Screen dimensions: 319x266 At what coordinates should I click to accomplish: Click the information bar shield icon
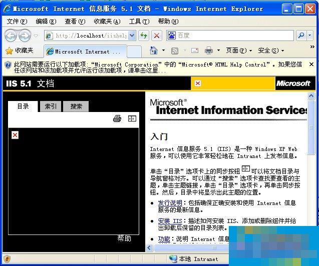coord(8,65)
